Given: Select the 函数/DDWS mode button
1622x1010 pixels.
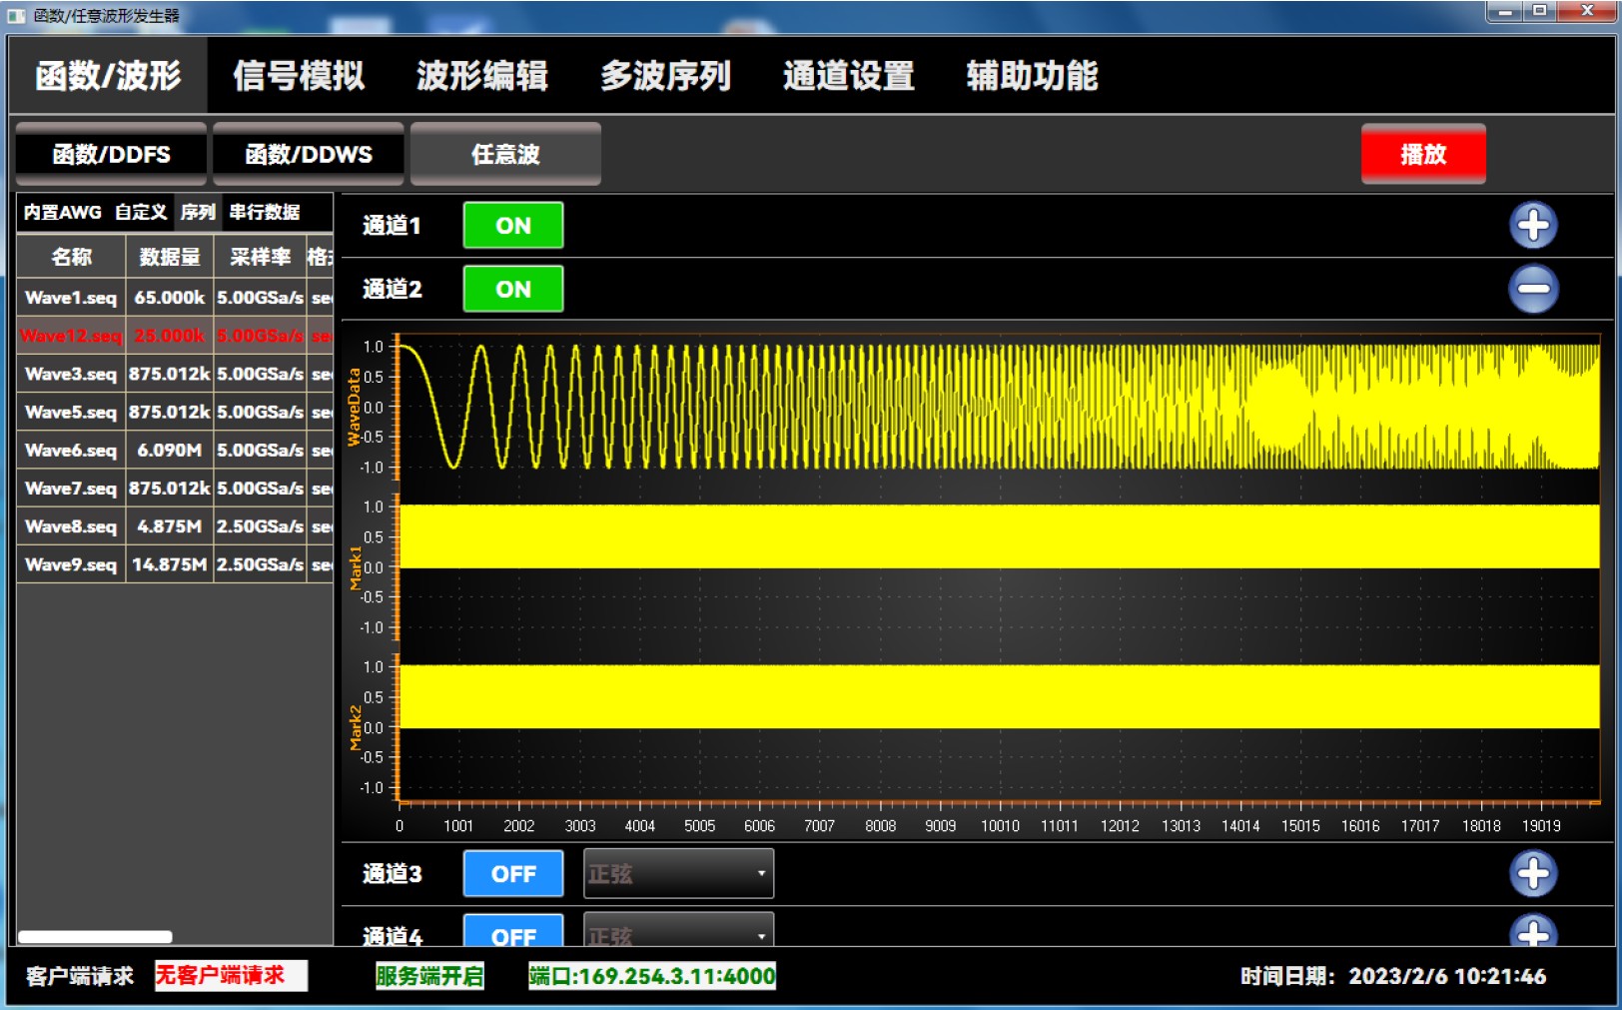Looking at the screenshot, I should point(309,154).
